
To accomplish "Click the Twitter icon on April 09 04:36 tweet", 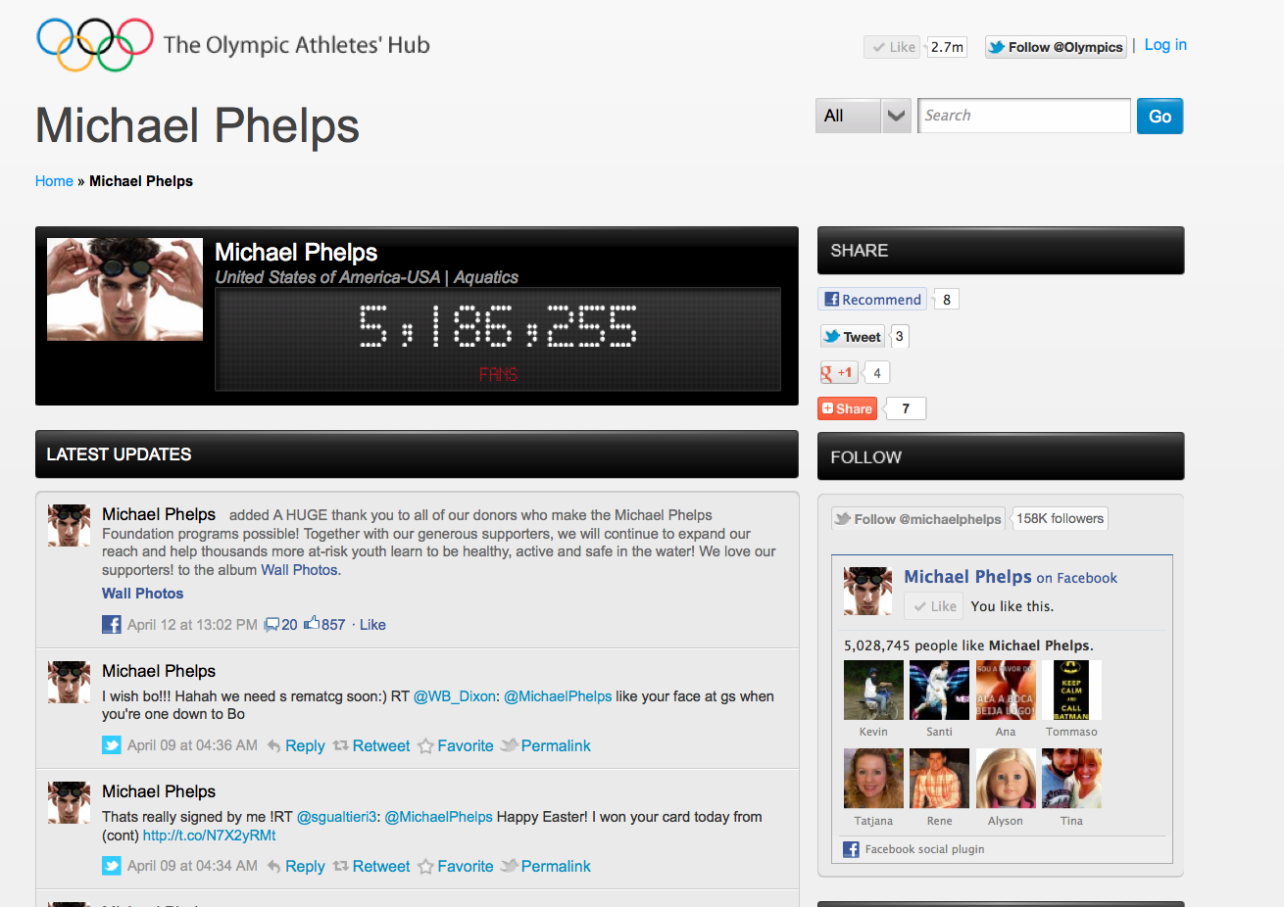I will (x=112, y=745).
